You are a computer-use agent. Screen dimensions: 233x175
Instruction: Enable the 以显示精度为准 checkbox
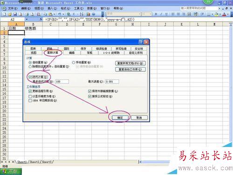click(x=30, y=97)
